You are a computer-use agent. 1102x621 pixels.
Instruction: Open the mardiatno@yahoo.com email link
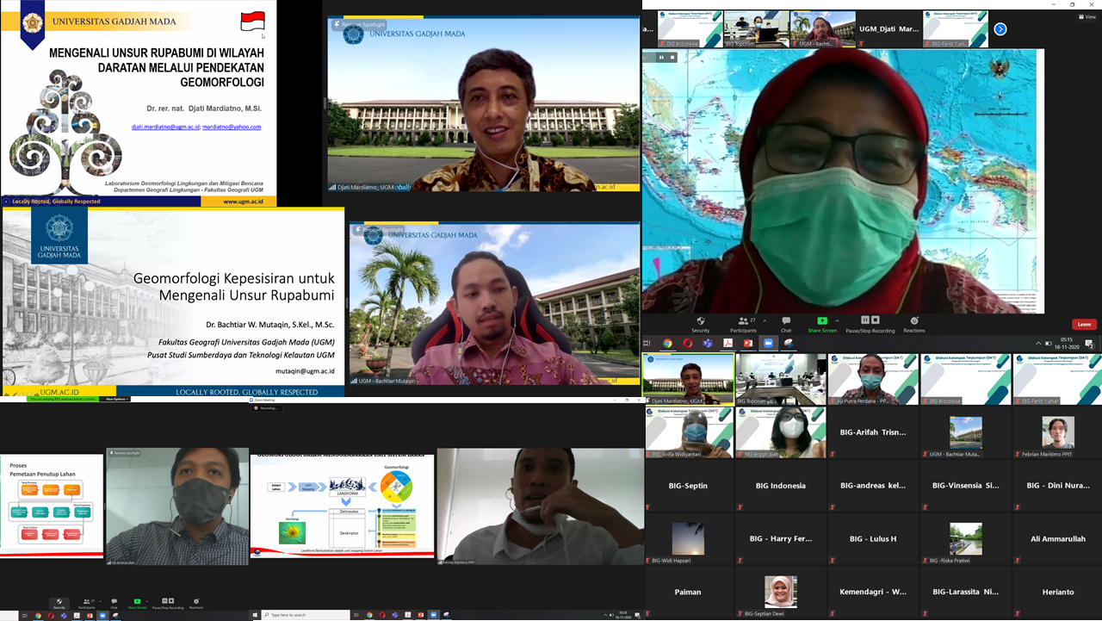[232, 127]
